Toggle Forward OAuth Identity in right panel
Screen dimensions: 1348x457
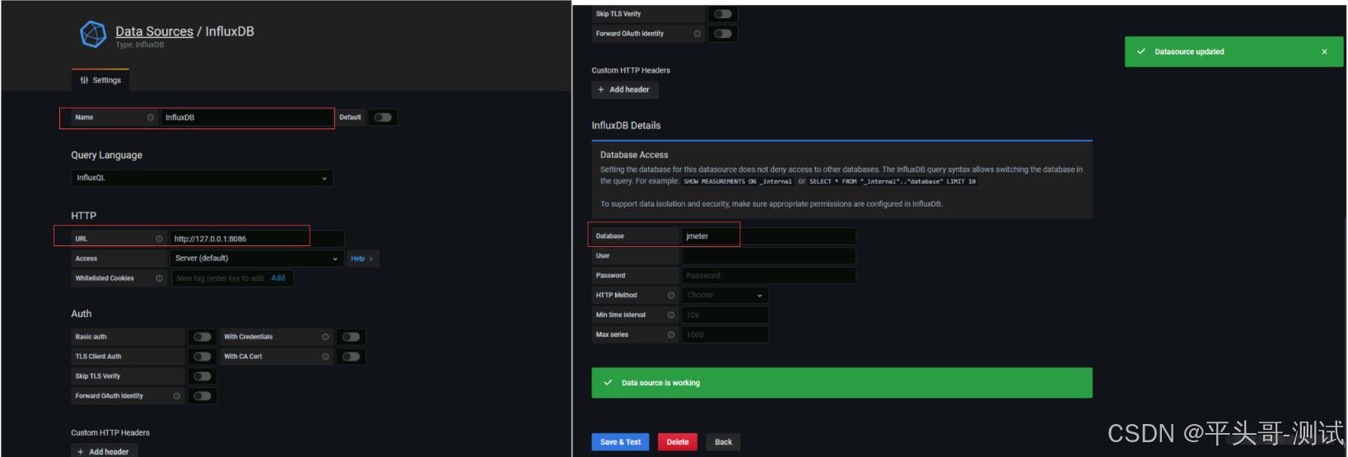(x=723, y=34)
